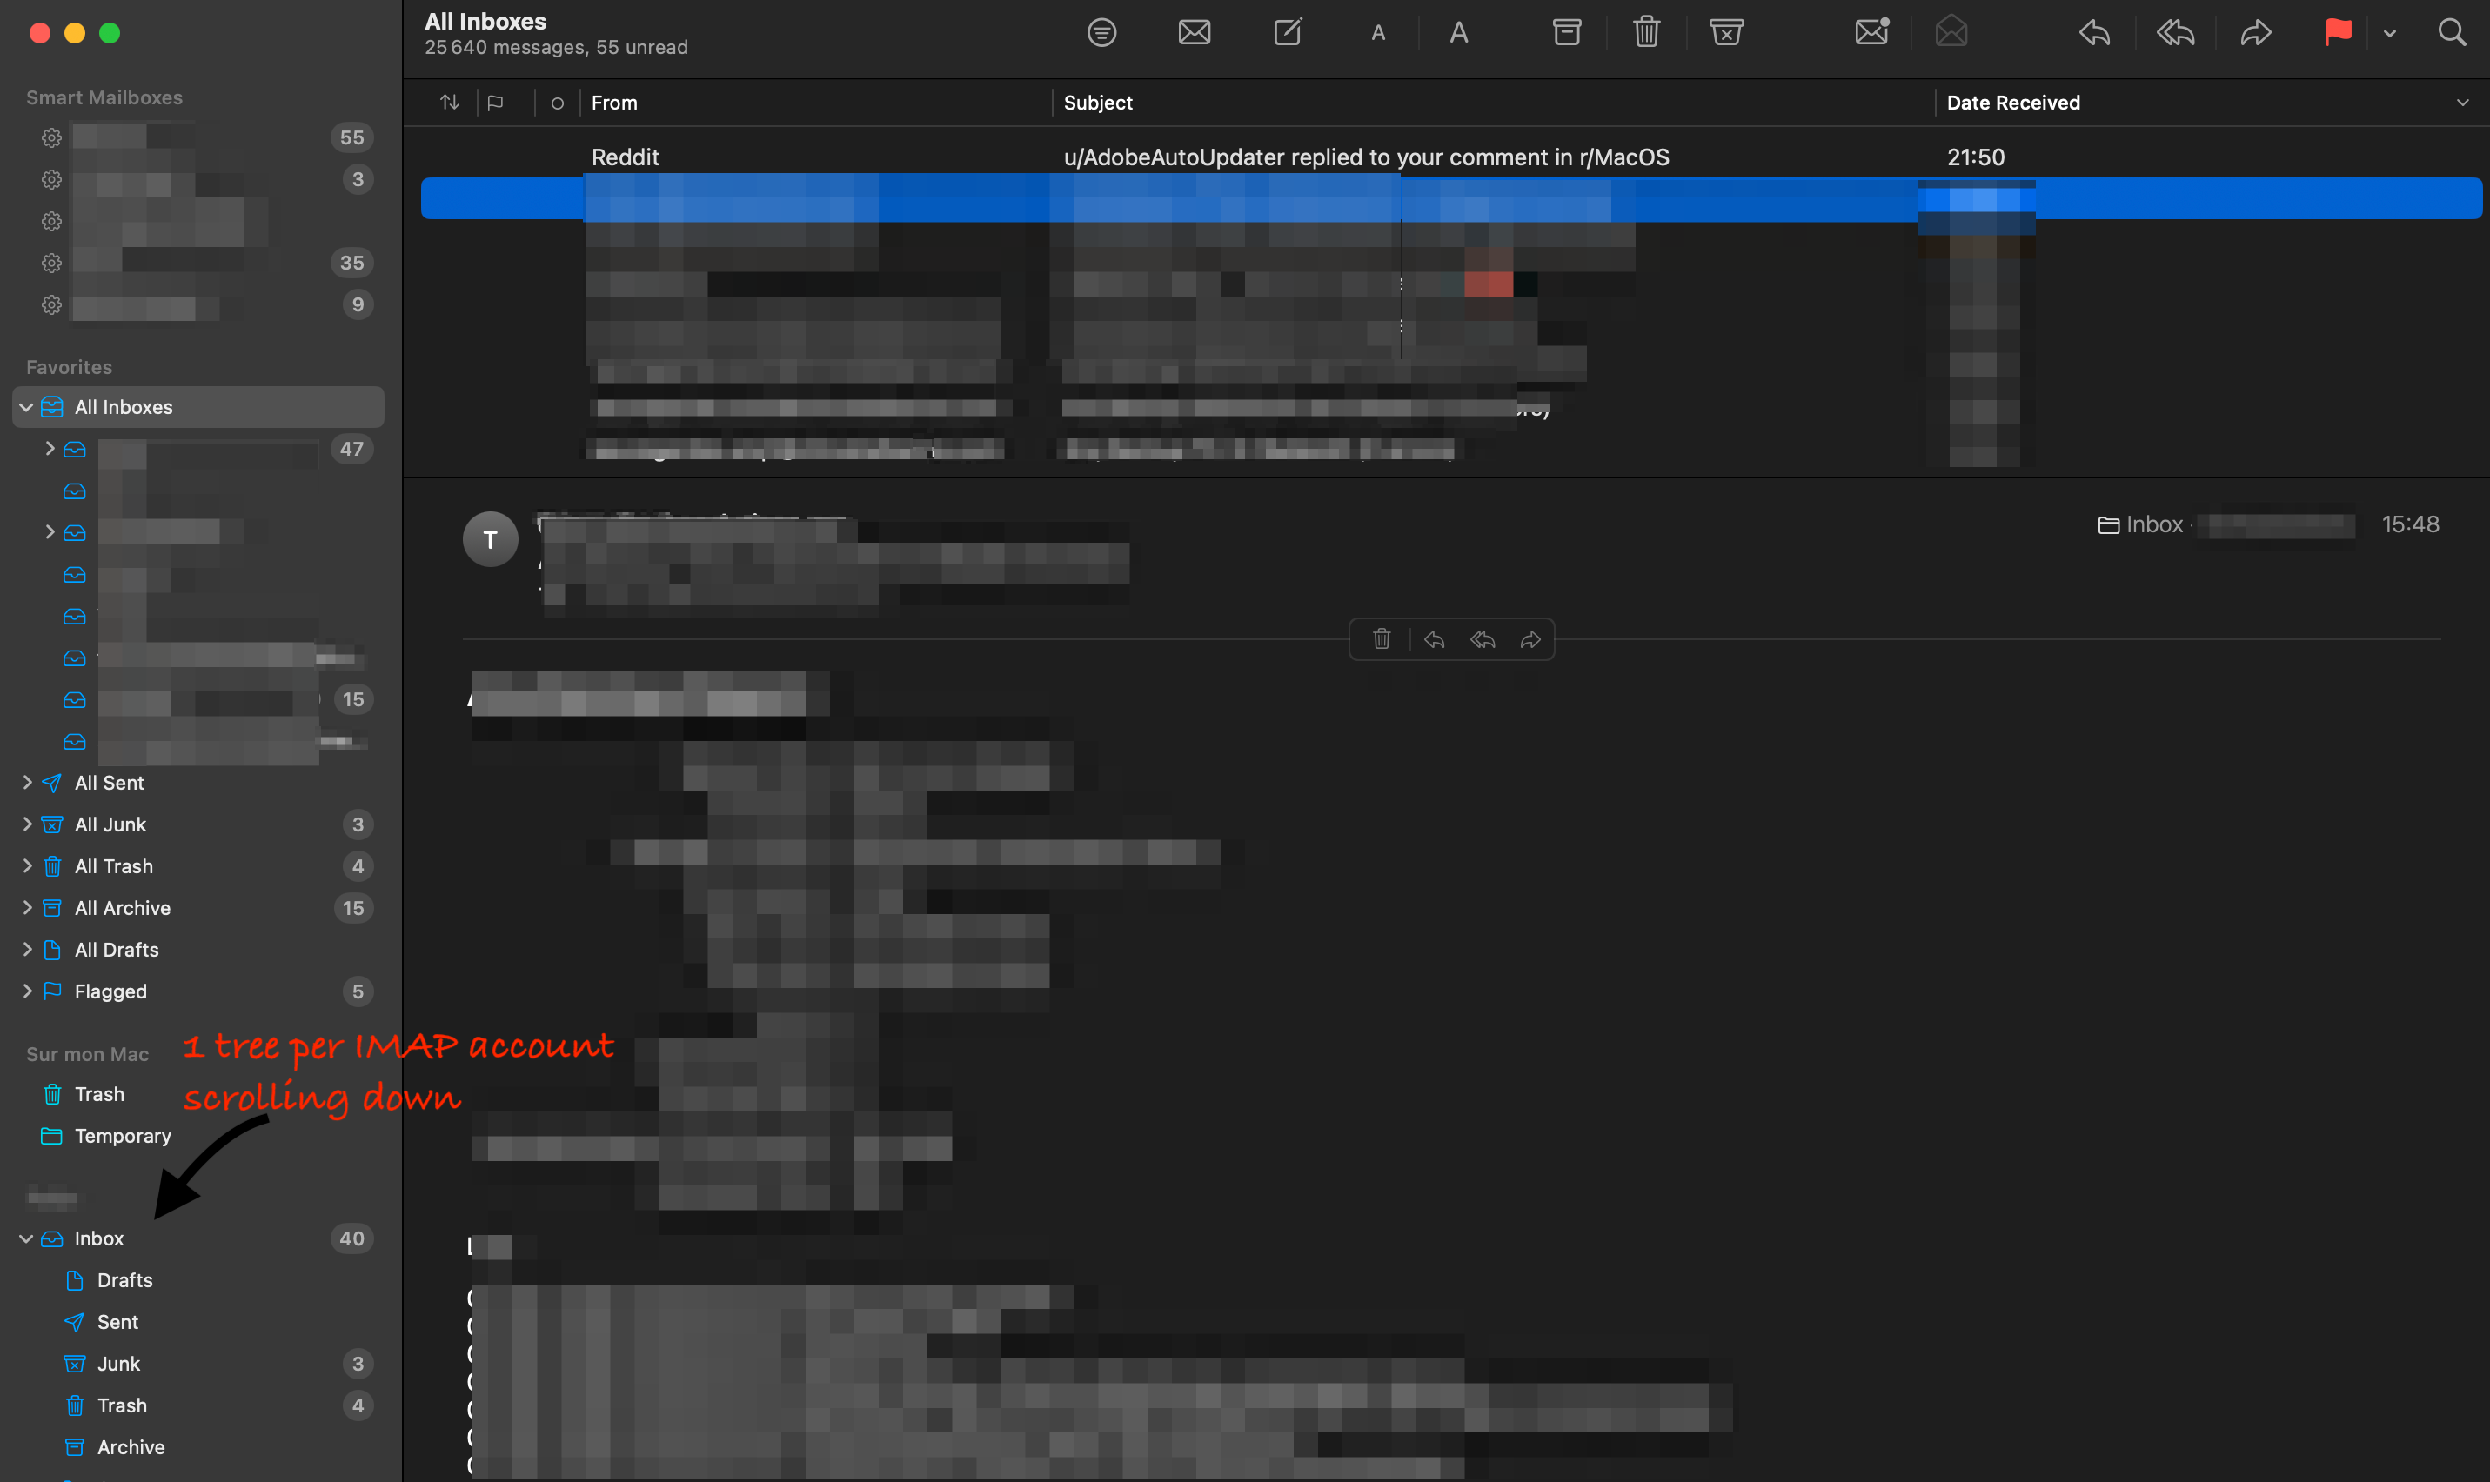Toggle the read-status circle column header
The width and height of the screenshot is (2490, 1482).
click(x=556, y=101)
